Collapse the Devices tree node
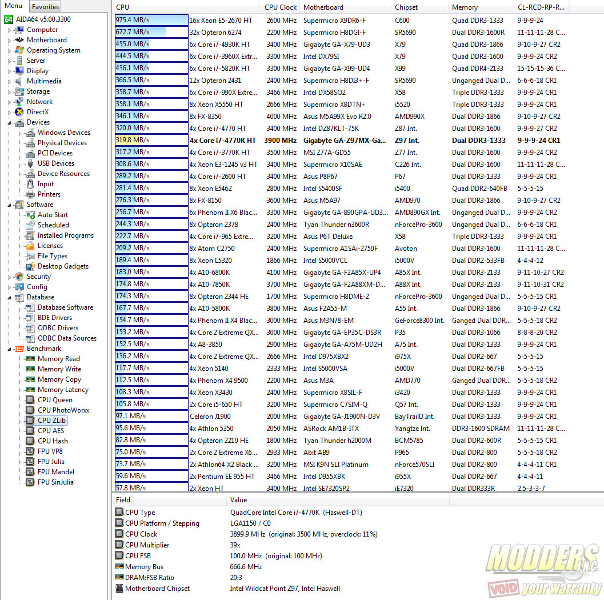The image size is (604, 600). click(x=9, y=122)
